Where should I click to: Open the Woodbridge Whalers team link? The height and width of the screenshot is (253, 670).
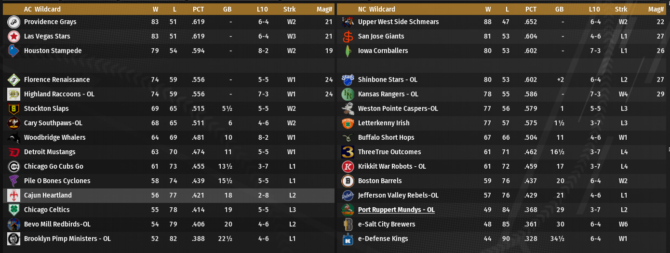click(x=54, y=137)
